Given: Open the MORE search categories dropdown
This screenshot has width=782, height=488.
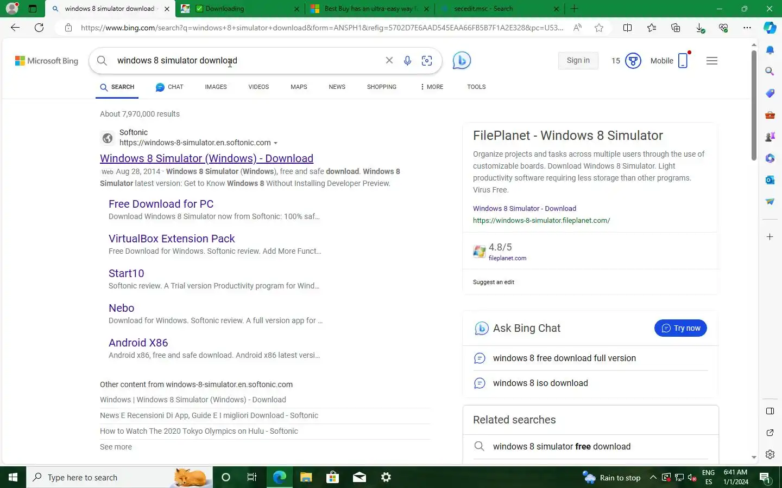Looking at the screenshot, I should (432, 87).
